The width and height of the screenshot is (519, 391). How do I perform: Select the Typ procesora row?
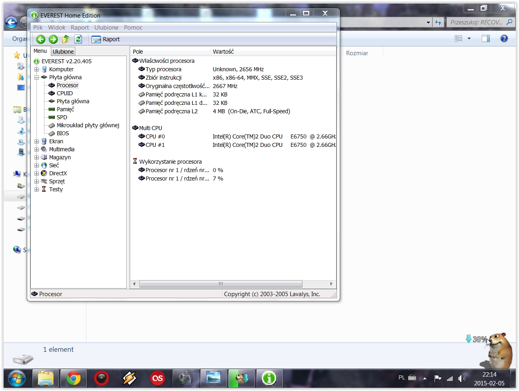pyautogui.click(x=233, y=69)
